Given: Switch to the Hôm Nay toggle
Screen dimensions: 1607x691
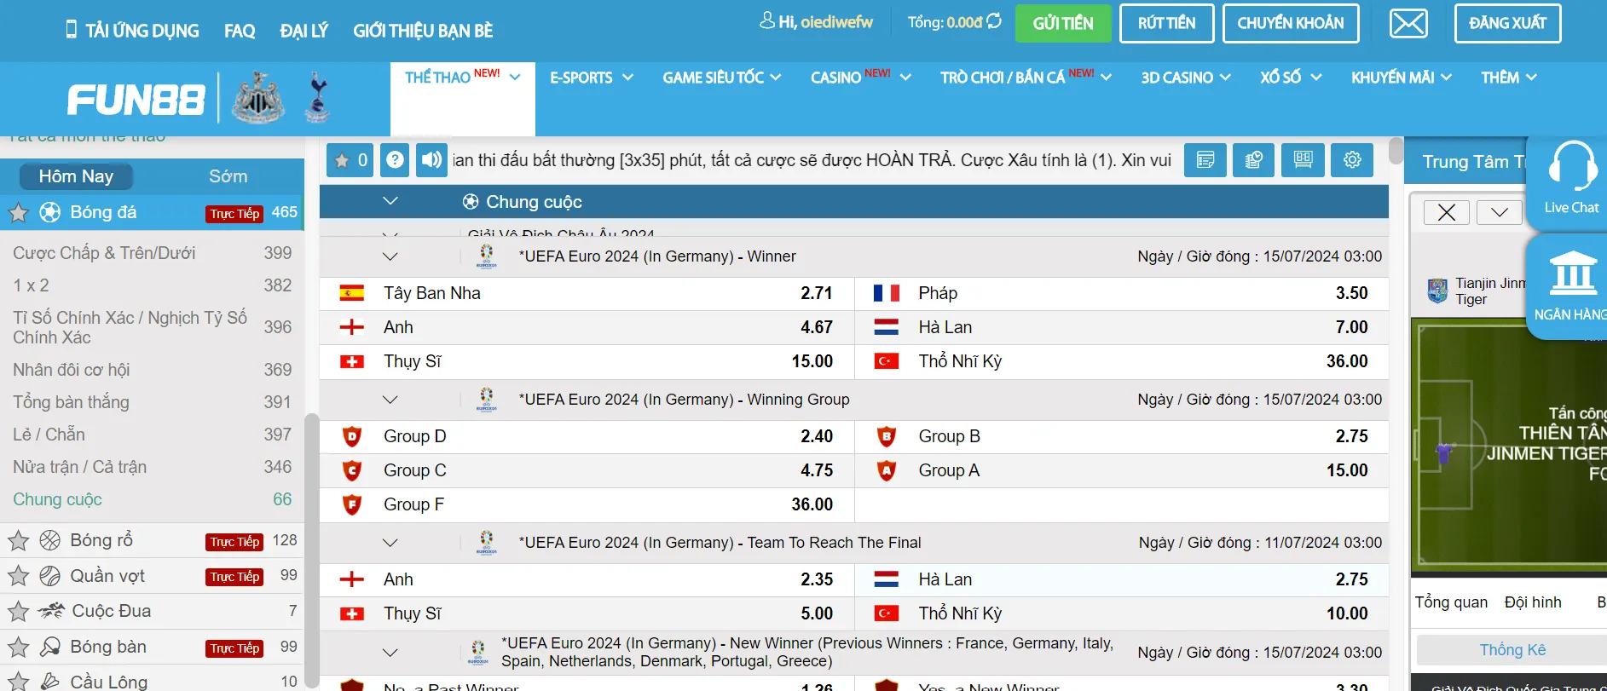Looking at the screenshot, I should pos(76,176).
